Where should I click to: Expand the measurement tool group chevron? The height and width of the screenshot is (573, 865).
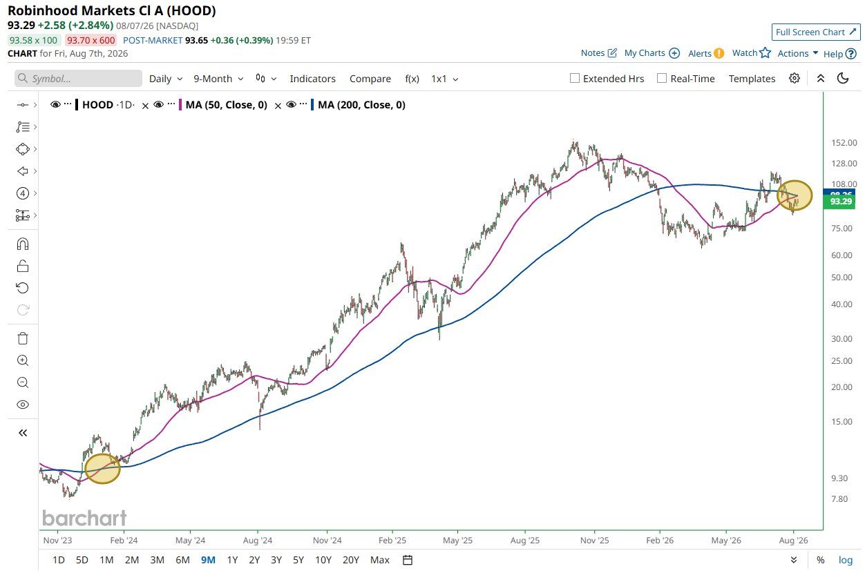(x=35, y=215)
